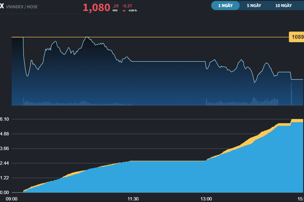Viewport: 304px width, 202px height.
Task: Click the 11:30 time axis label
Action: tap(133, 199)
